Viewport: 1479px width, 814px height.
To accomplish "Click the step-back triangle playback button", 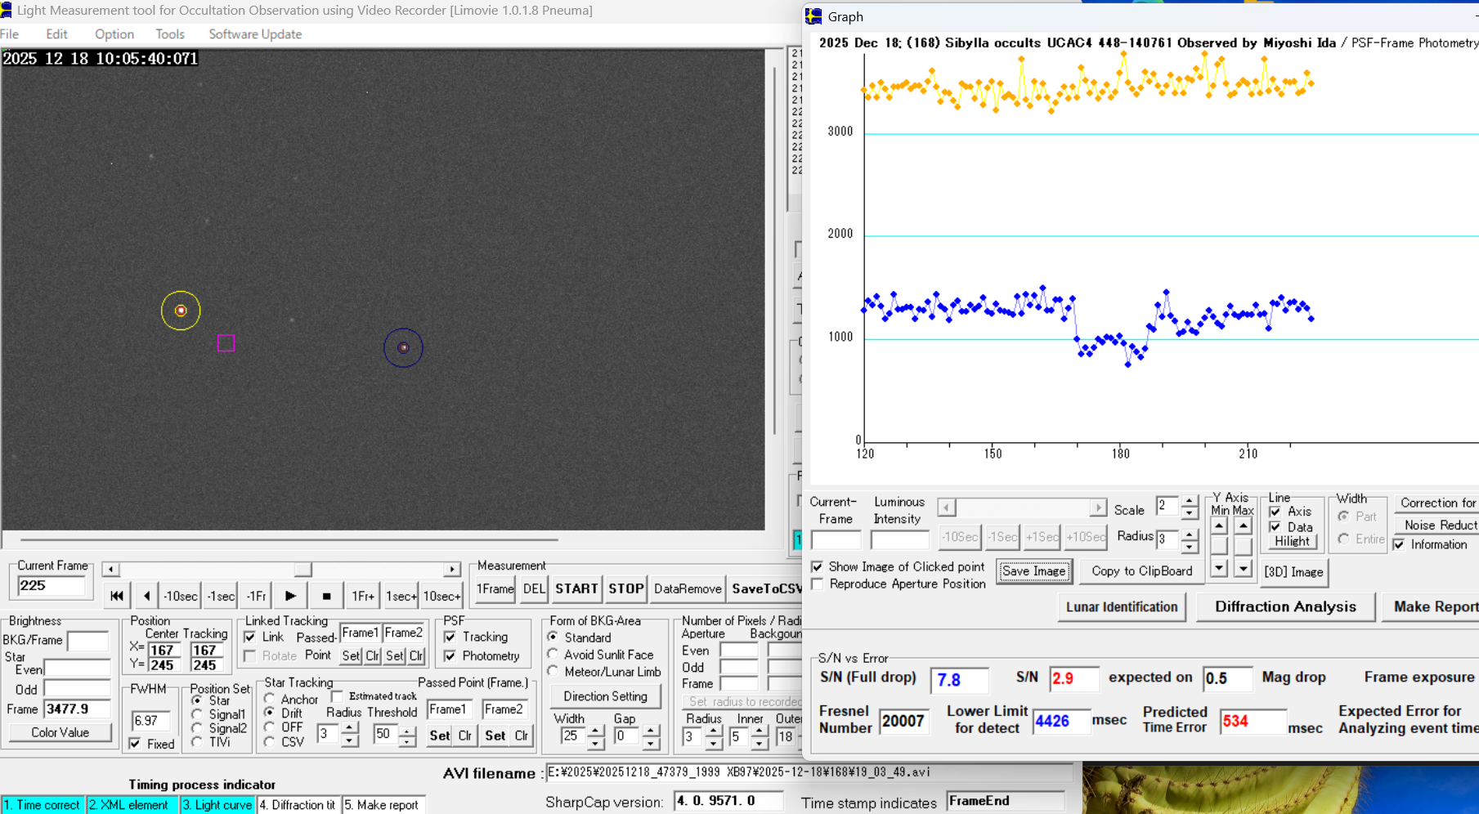I will 146,597.
